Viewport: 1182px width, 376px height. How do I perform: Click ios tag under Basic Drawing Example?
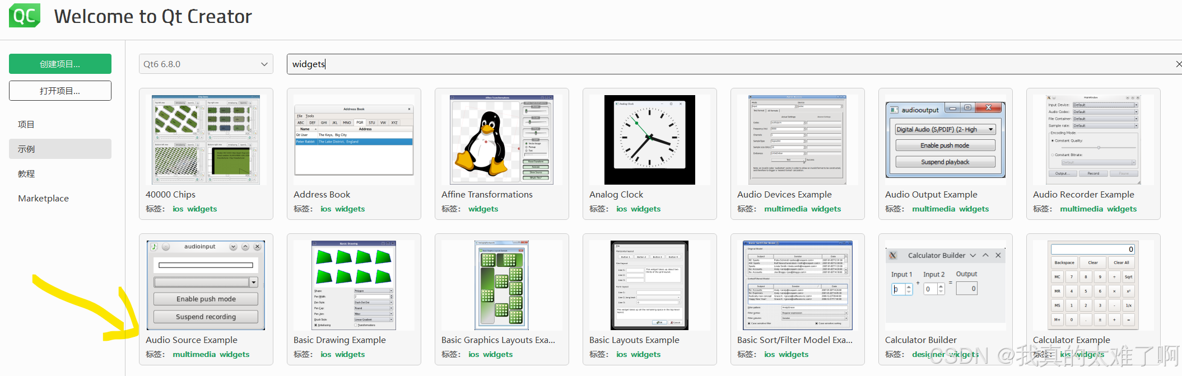click(x=326, y=354)
